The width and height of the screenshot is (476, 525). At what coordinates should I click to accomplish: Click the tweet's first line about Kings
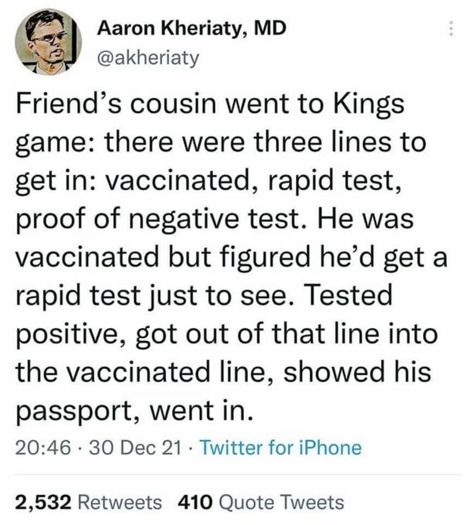[210, 104]
